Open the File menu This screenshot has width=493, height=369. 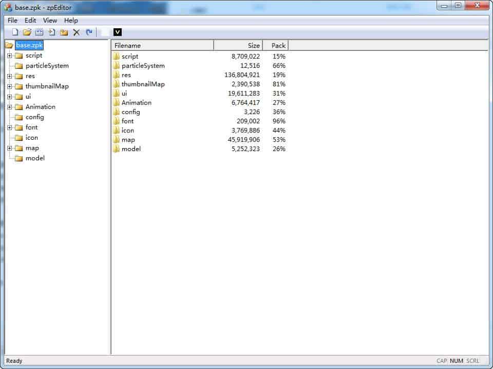(12, 21)
